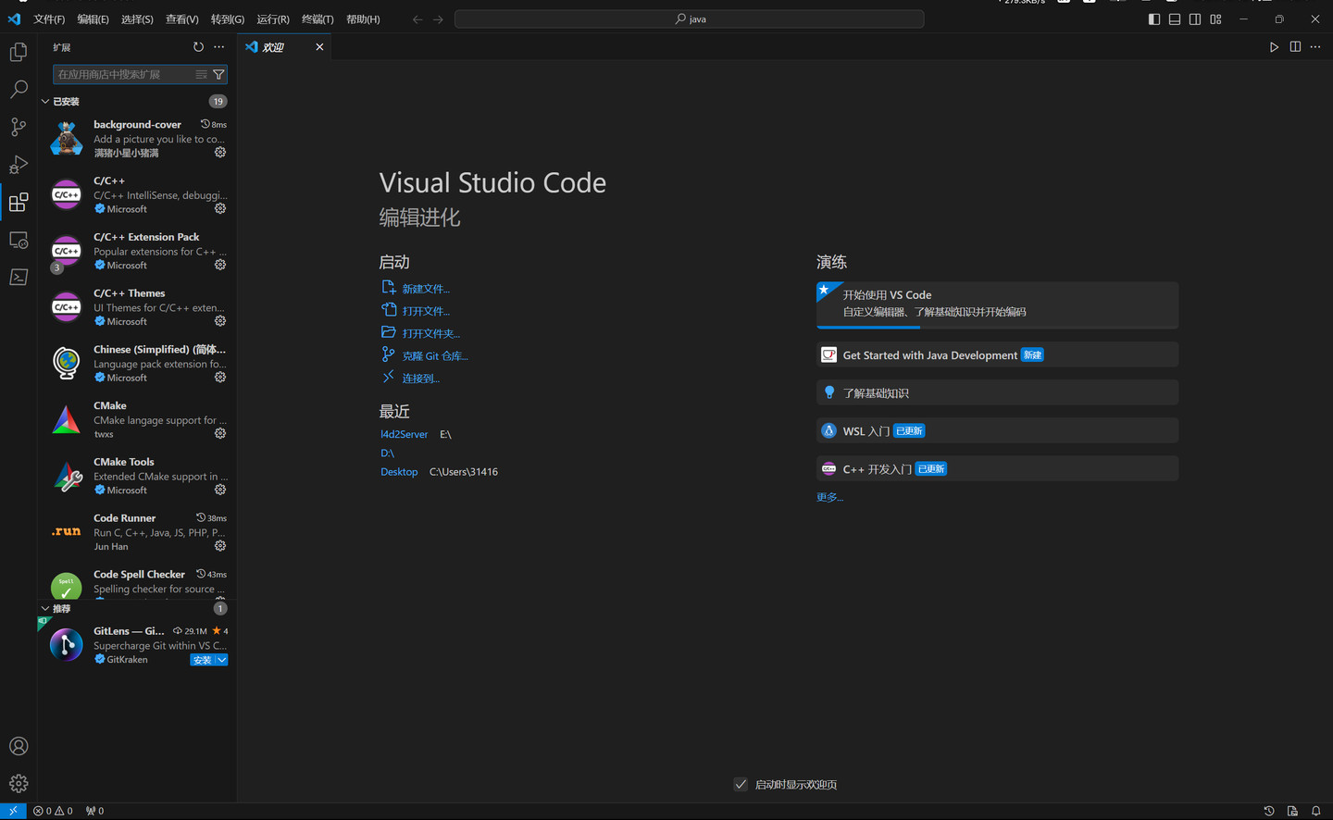Uncheck 启动时显示欢迎页
The image size is (1333, 820).
(x=741, y=784)
